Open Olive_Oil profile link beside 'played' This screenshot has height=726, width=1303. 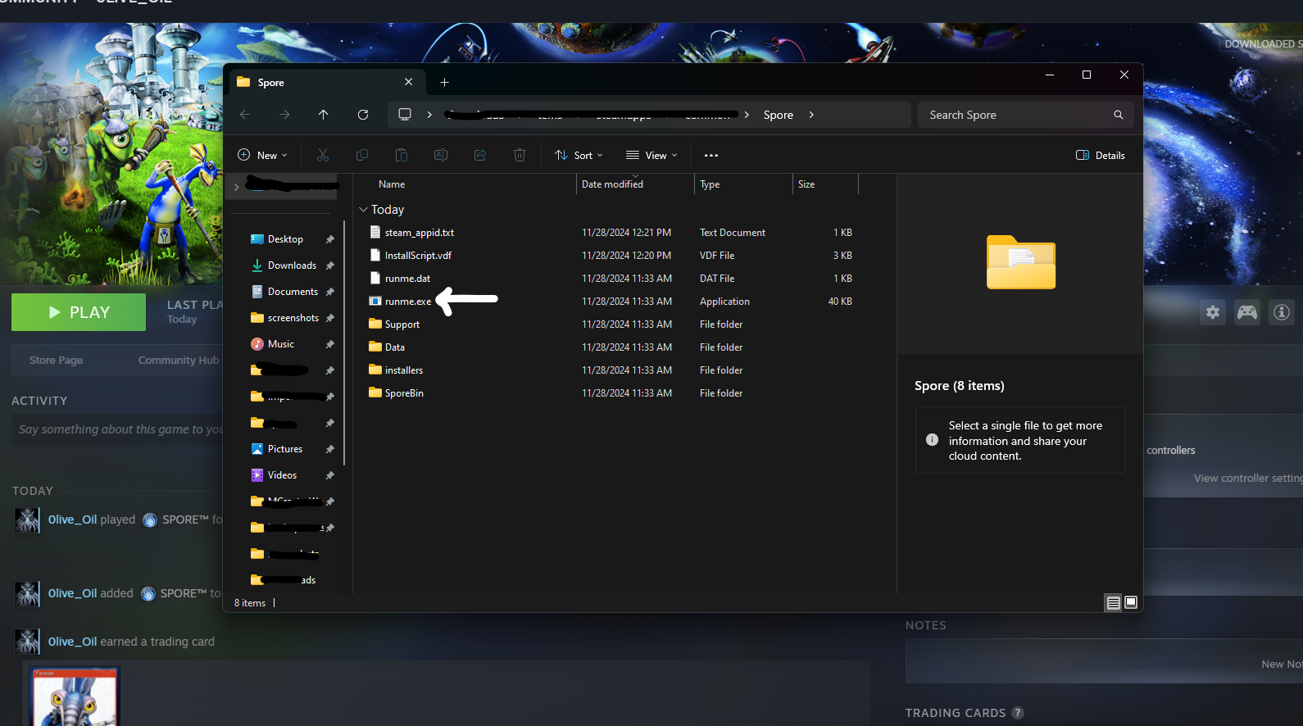[x=72, y=520]
